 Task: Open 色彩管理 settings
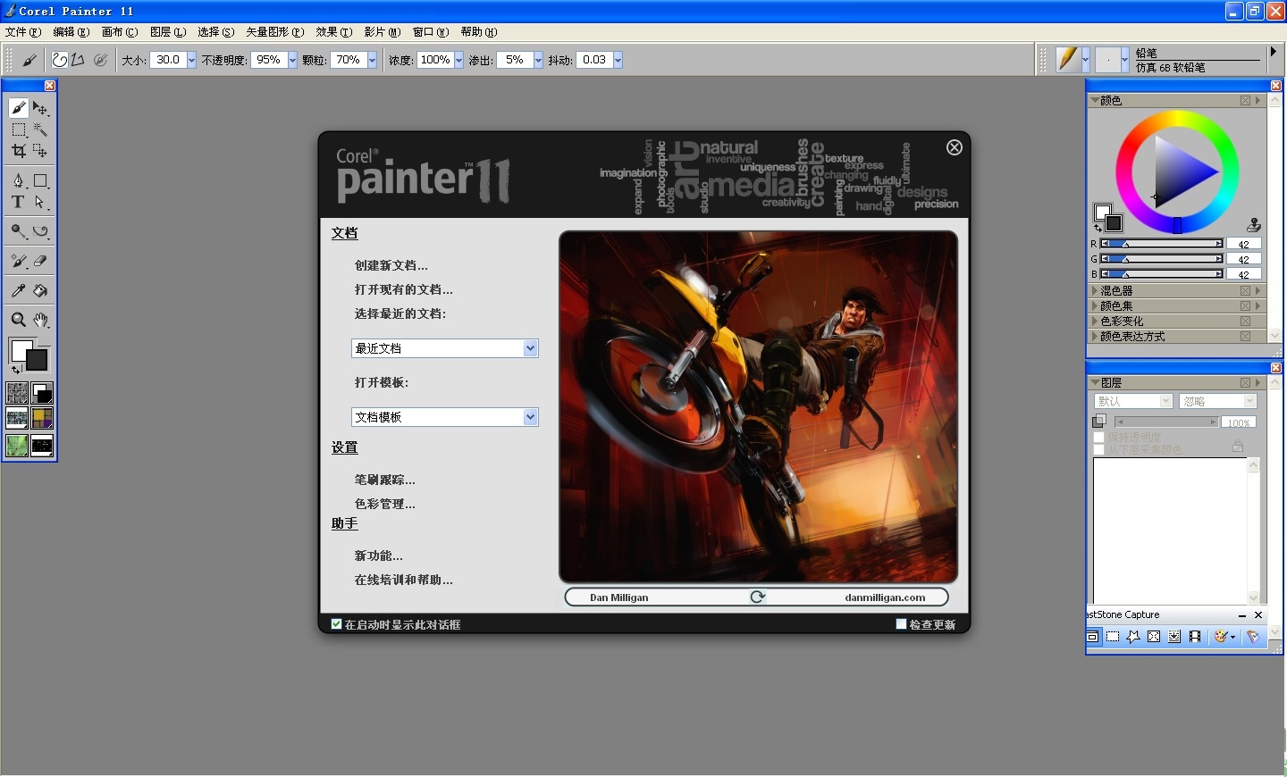click(385, 504)
